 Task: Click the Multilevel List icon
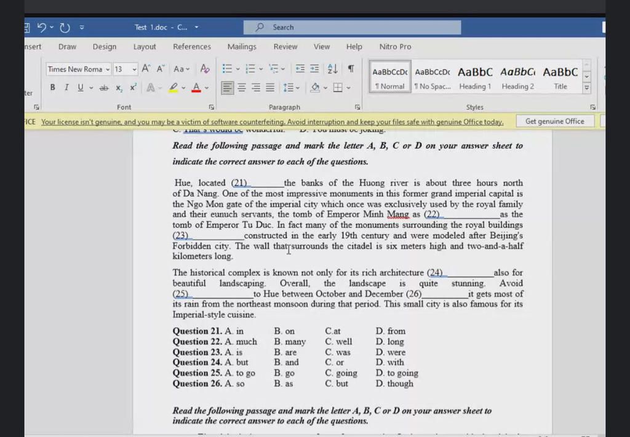[274, 69]
